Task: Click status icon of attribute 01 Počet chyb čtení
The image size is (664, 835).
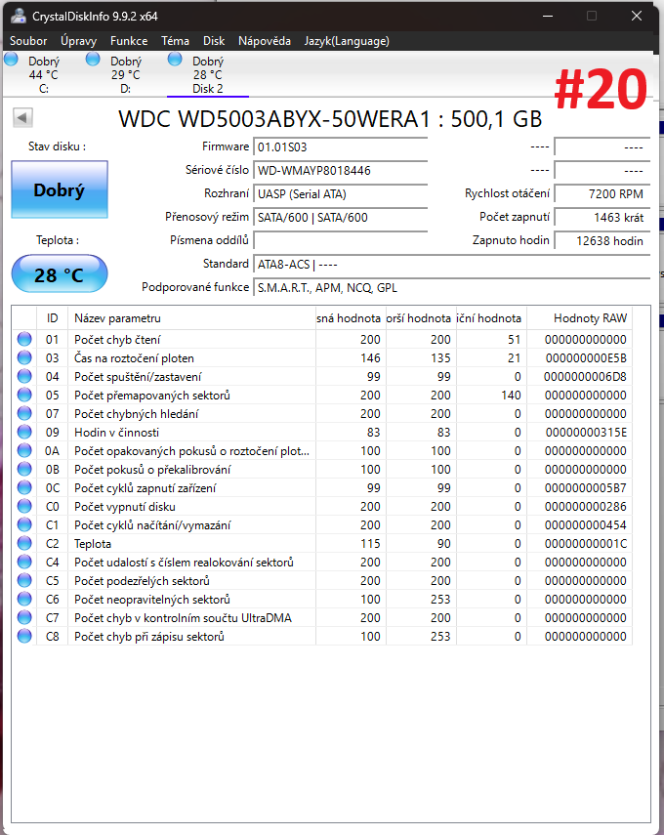Action: [24, 339]
